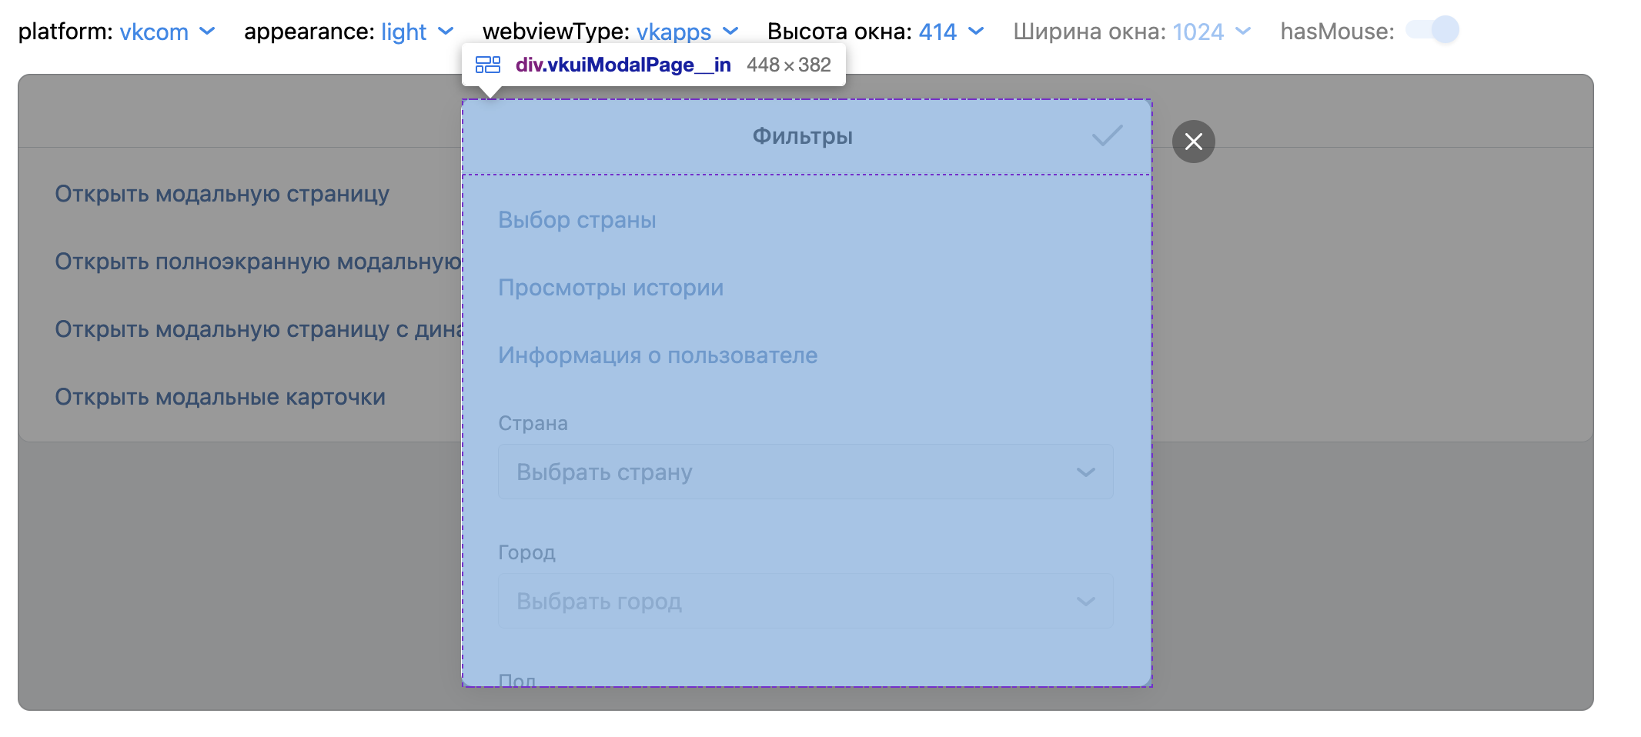This screenshot has height=737, width=1641.
Task: Click the Фильтры modal title
Action: point(803,136)
